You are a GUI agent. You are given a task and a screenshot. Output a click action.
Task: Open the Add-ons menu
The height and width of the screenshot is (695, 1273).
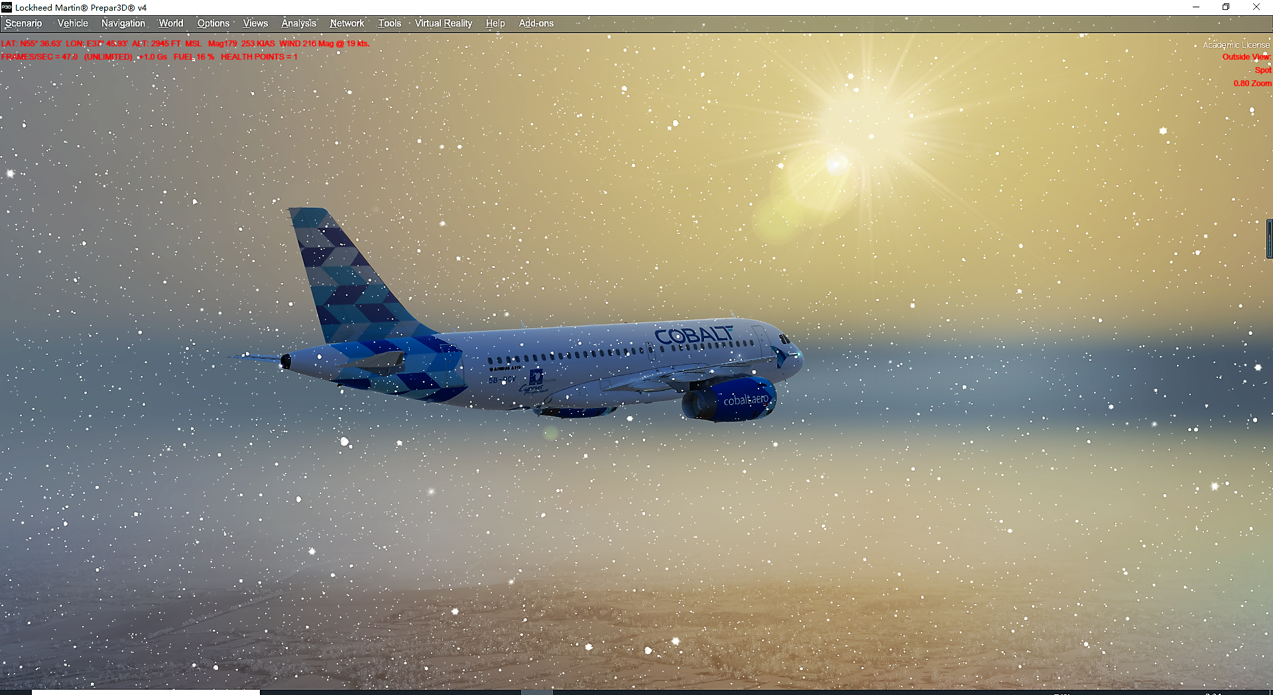(536, 23)
